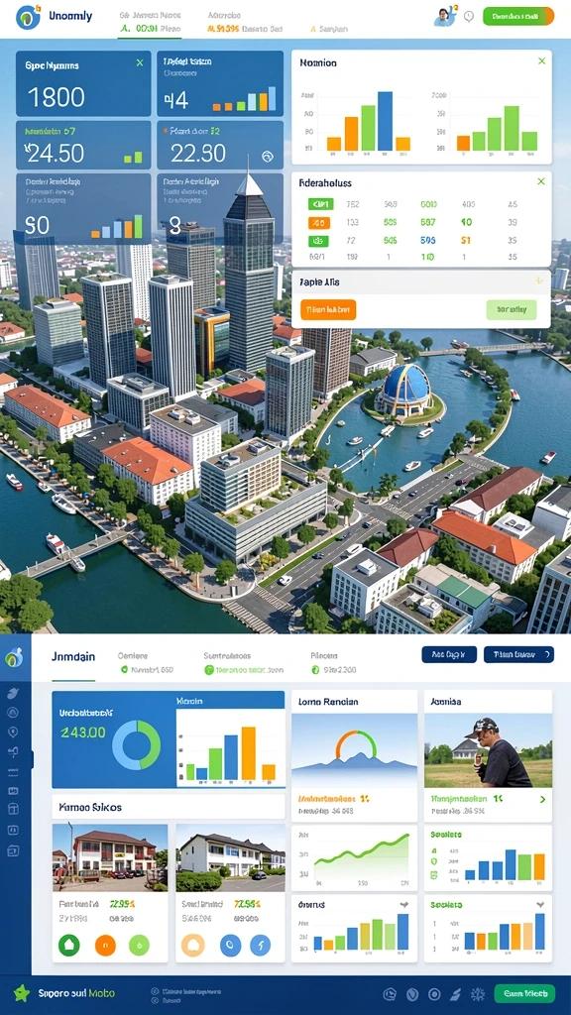This screenshot has height=1015, width=571.
Task: Click the green star icon in bottom bar
Action: pos(22,993)
